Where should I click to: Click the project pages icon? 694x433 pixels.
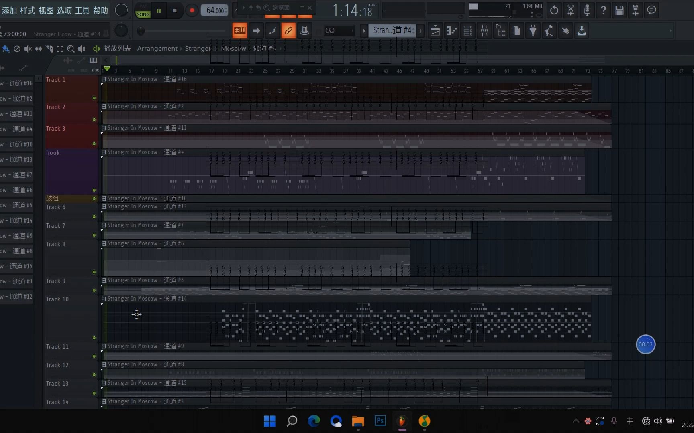(517, 31)
